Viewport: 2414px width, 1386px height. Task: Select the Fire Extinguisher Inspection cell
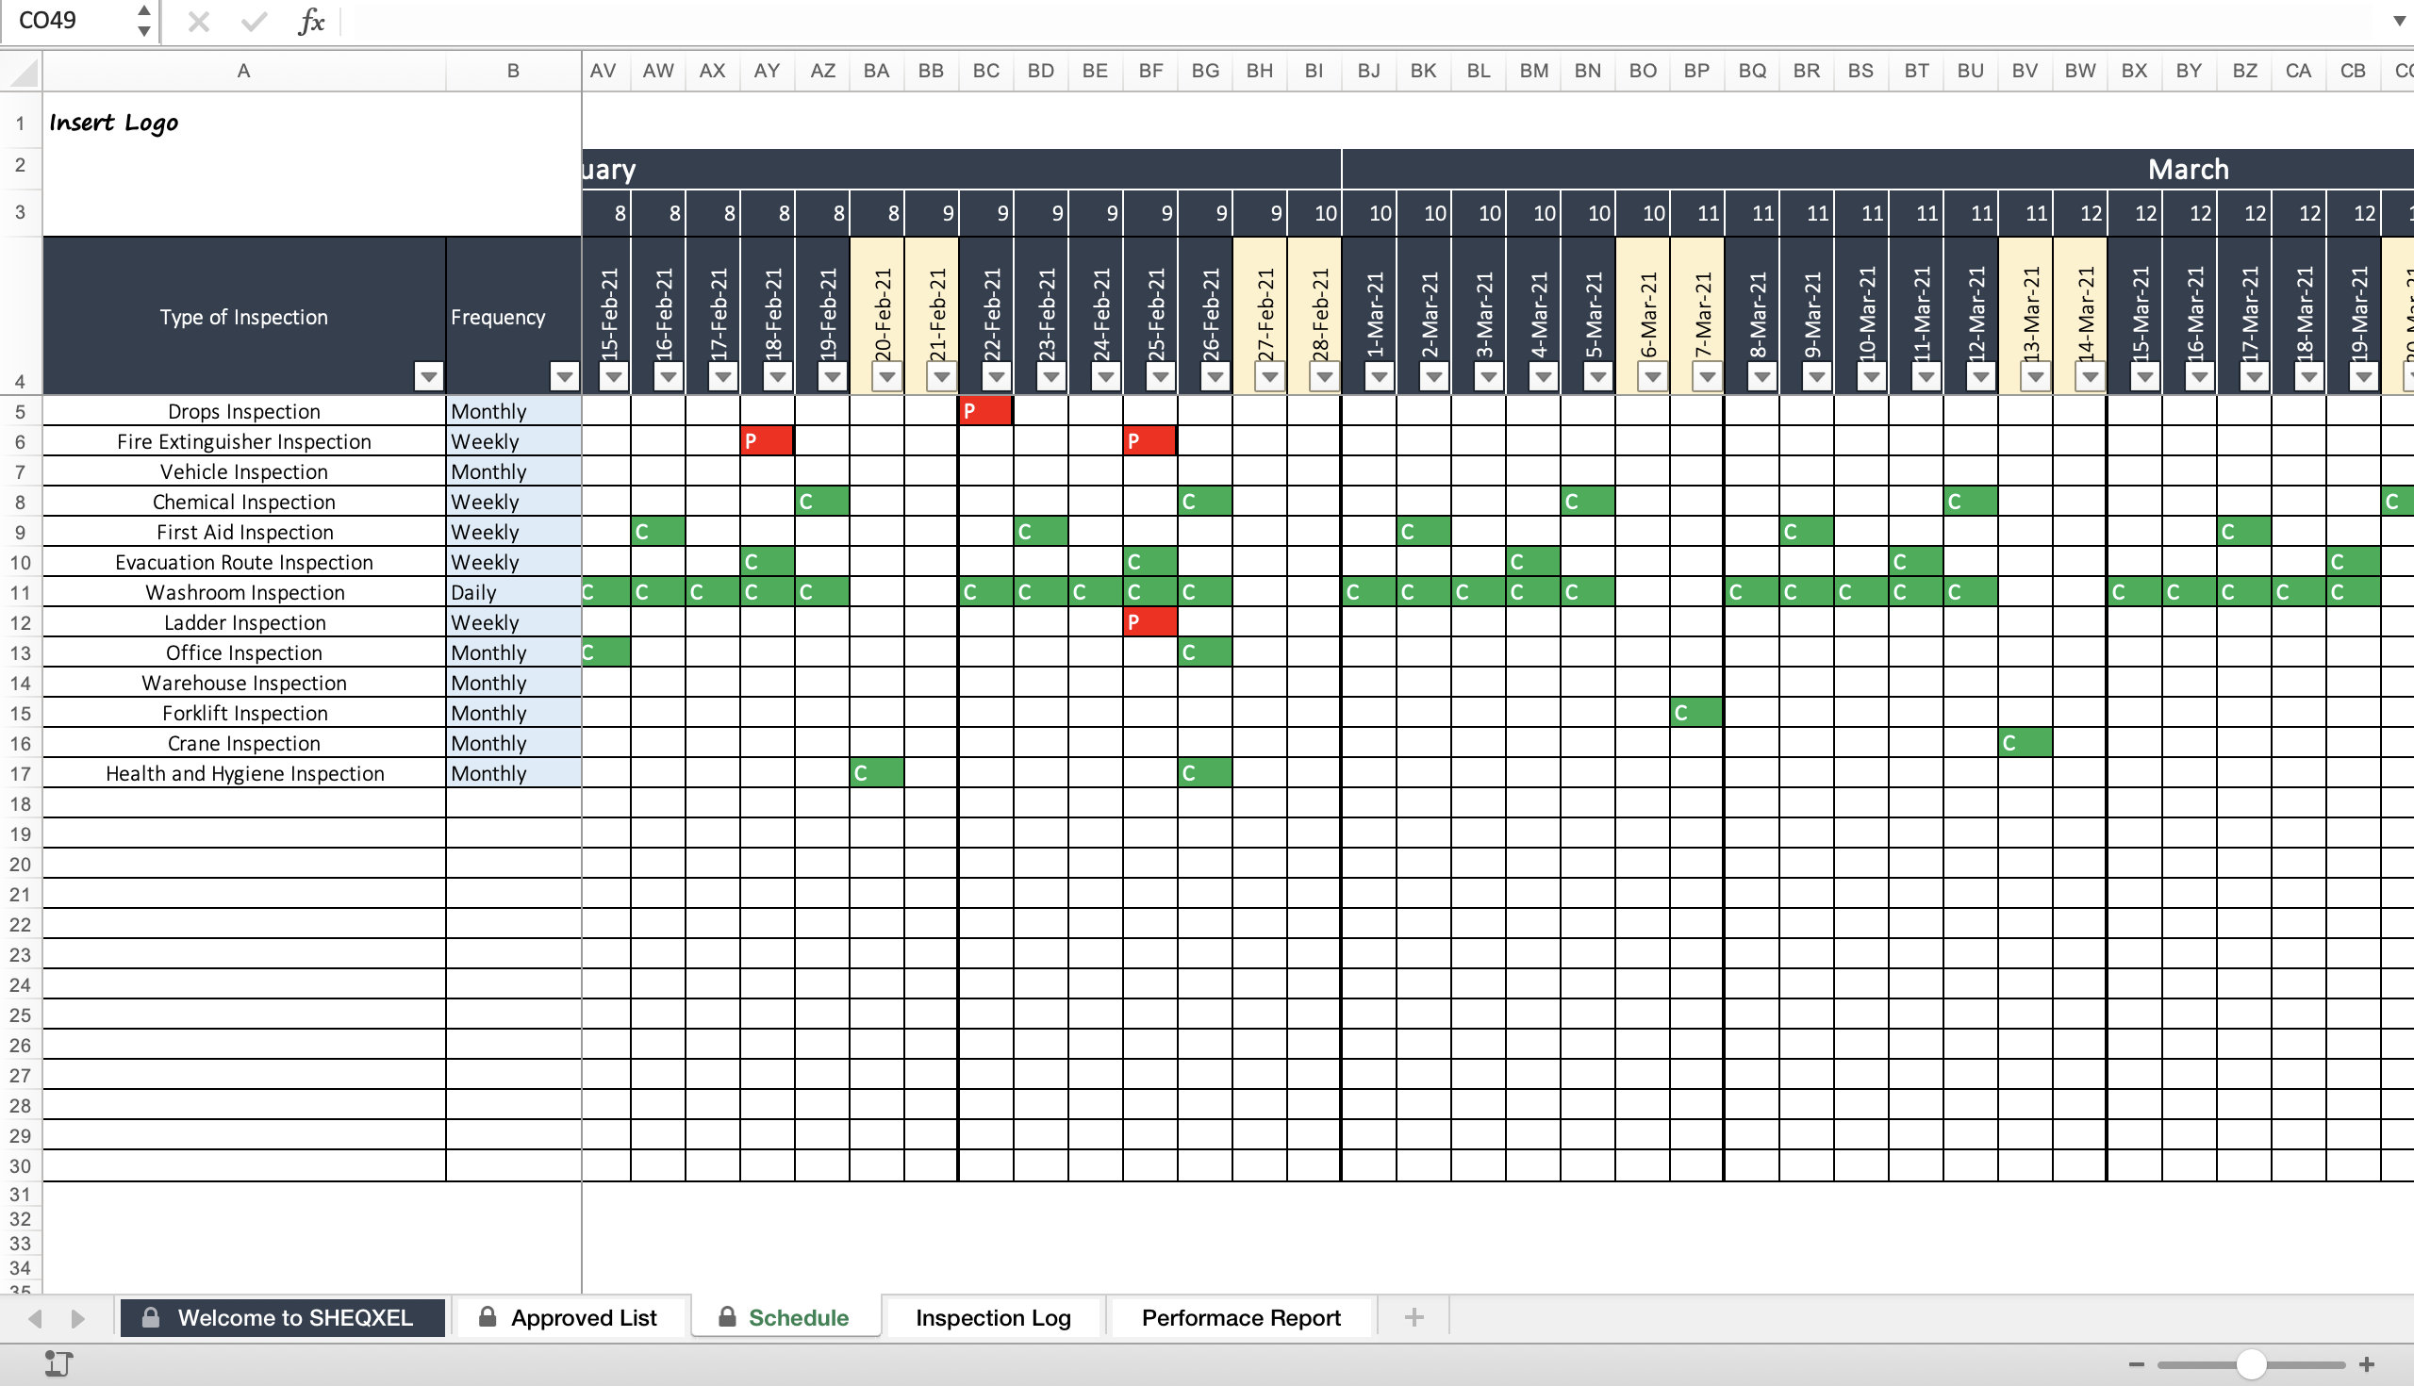click(243, 441)
